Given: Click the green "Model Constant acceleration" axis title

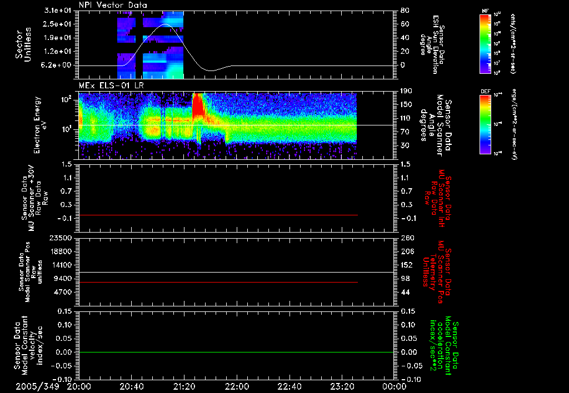Looking at the screenshot, I should pyautogui.click(x=444, y=345).
